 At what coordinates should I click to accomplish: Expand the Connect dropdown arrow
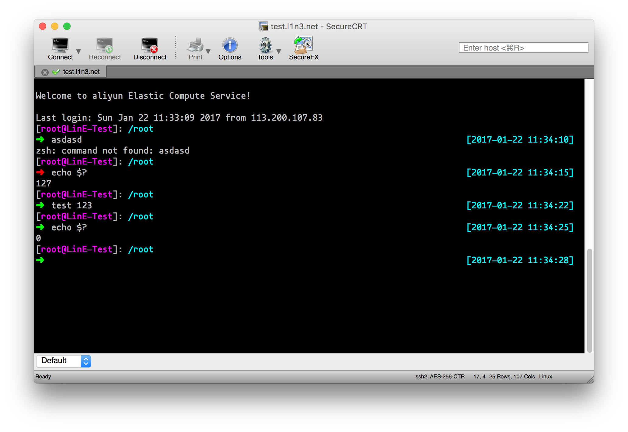78,51
